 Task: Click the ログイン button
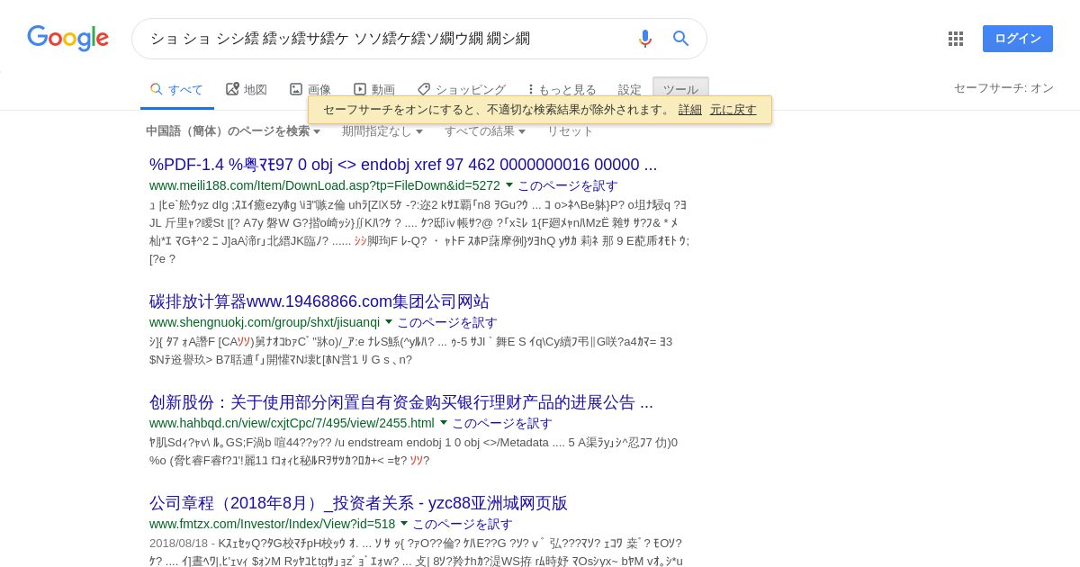click(x=1018, y=39)
